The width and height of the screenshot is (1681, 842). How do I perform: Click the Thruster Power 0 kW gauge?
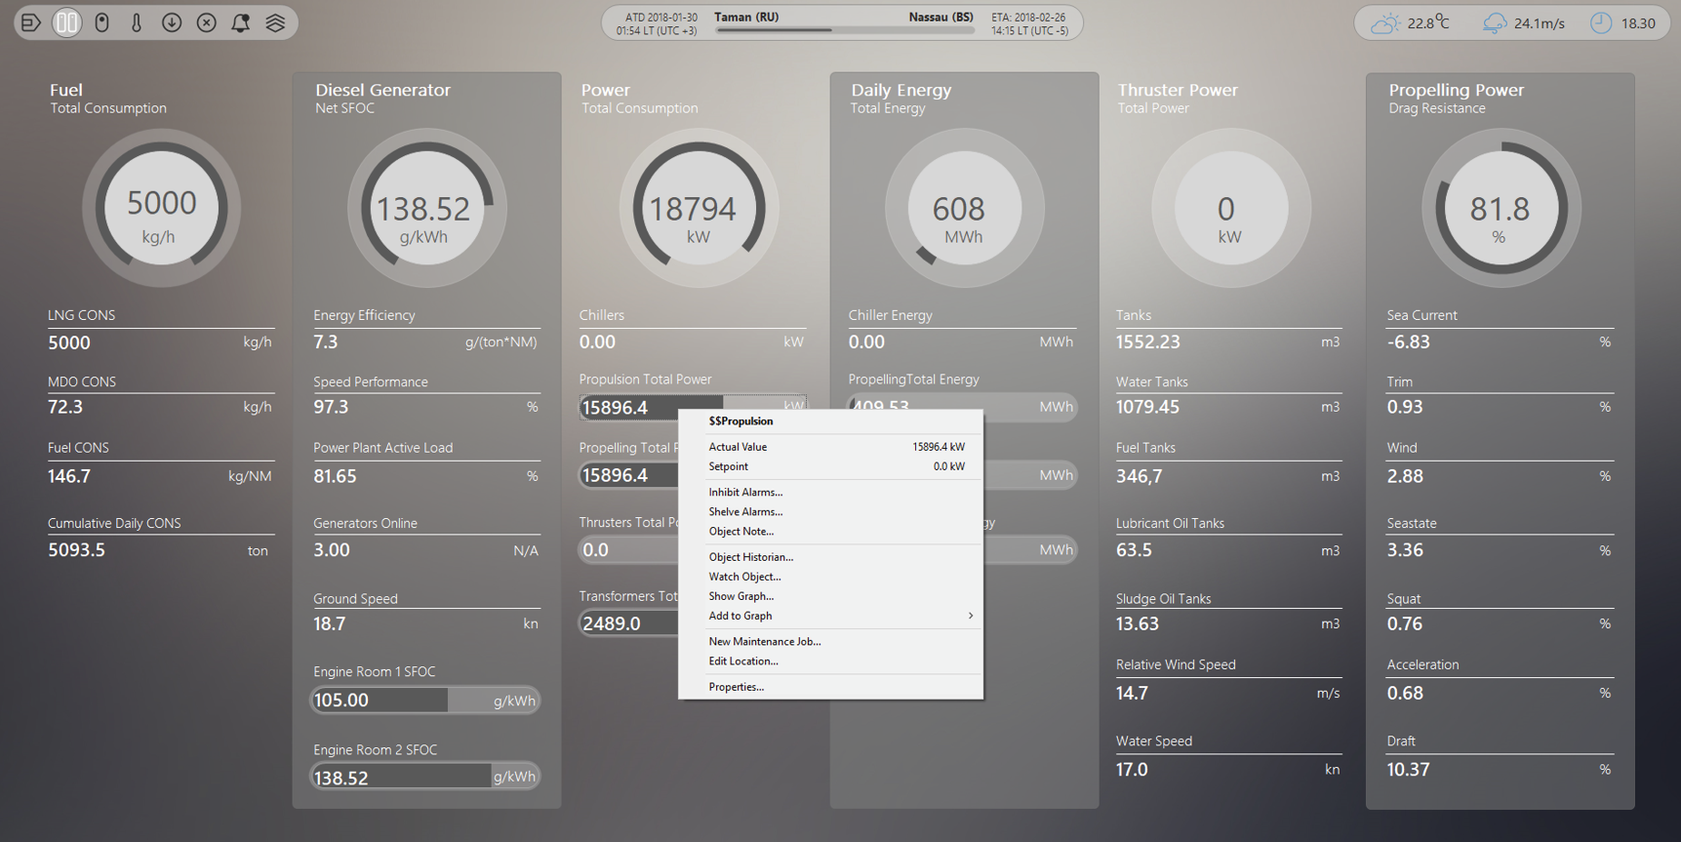click(1230, 208)
